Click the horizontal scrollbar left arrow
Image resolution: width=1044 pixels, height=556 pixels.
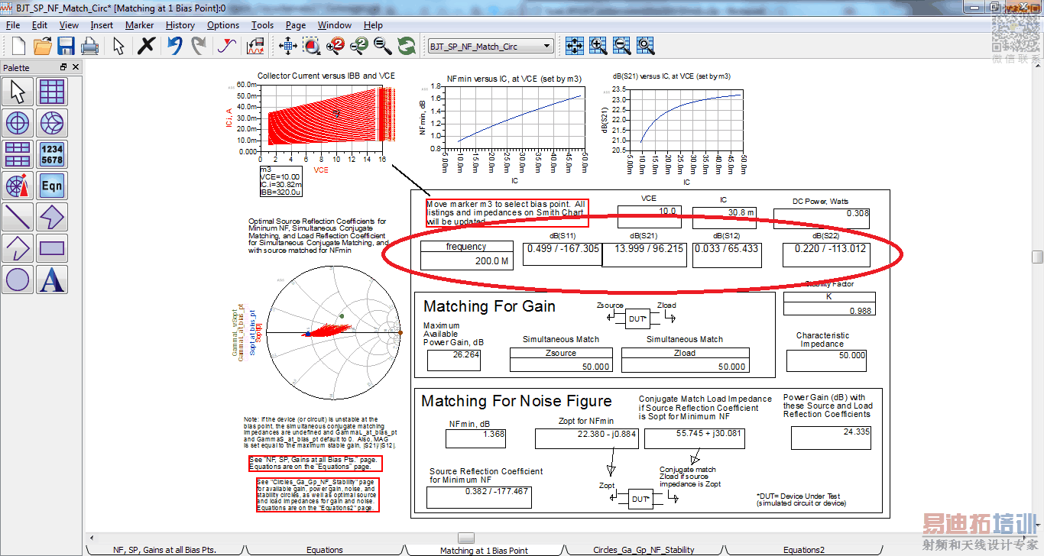click(x=91, y=538)
